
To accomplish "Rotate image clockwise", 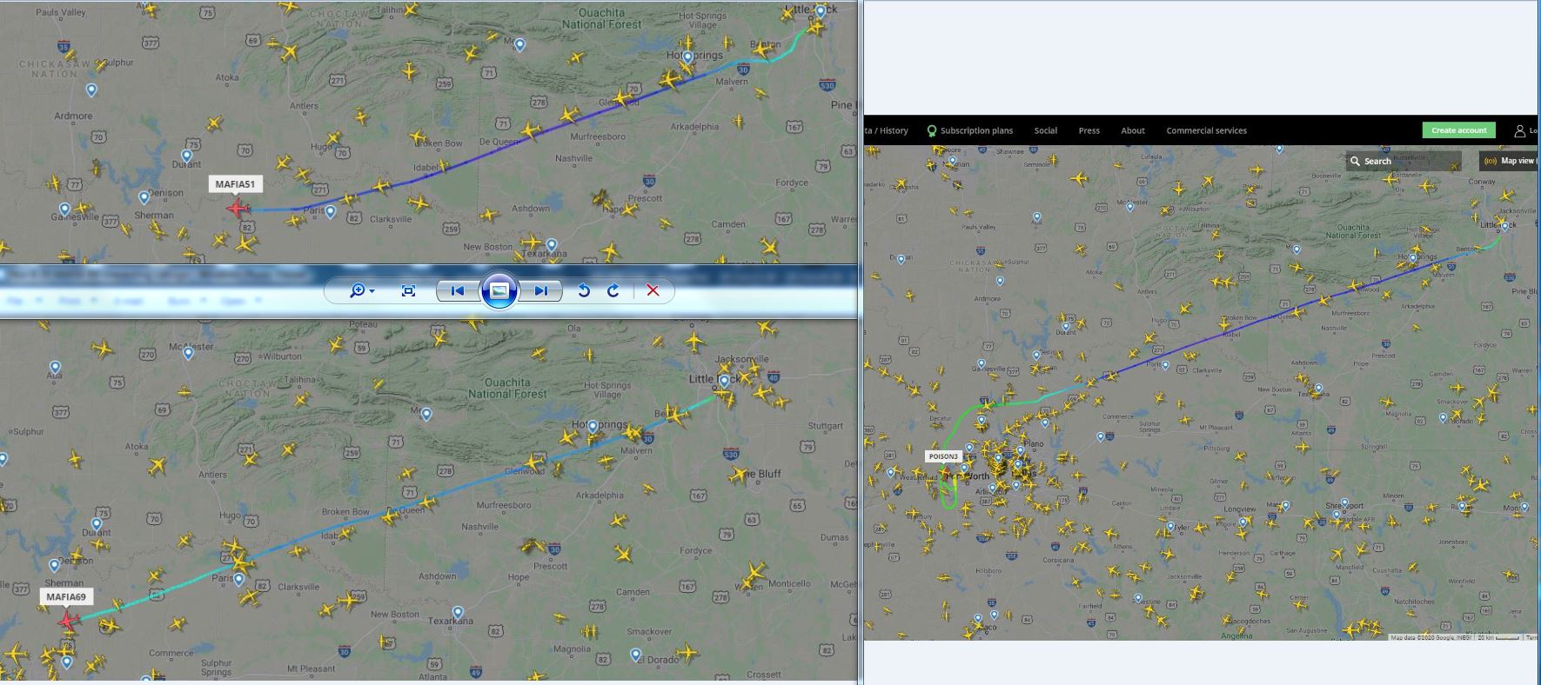I will [x=613, y=291].
